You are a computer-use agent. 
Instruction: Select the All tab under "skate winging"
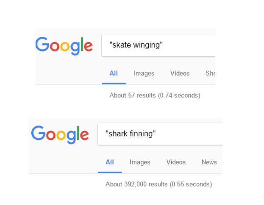tap(114, 73)
